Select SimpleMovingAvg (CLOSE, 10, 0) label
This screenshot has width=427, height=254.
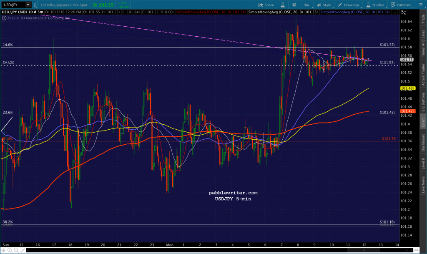[x=203, y=12]
